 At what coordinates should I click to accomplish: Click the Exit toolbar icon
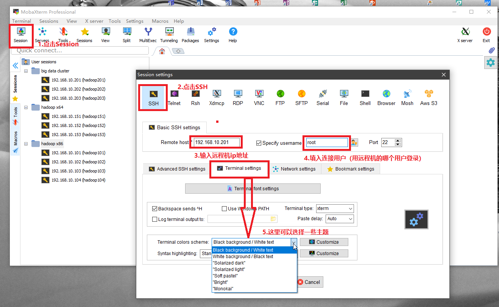(x=487, y=35)
